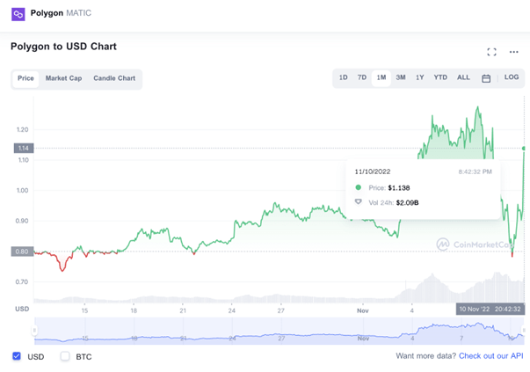The image size is (530, 372).
Task: Click the left handle of range slider
Action: click(x=34, y=330)
